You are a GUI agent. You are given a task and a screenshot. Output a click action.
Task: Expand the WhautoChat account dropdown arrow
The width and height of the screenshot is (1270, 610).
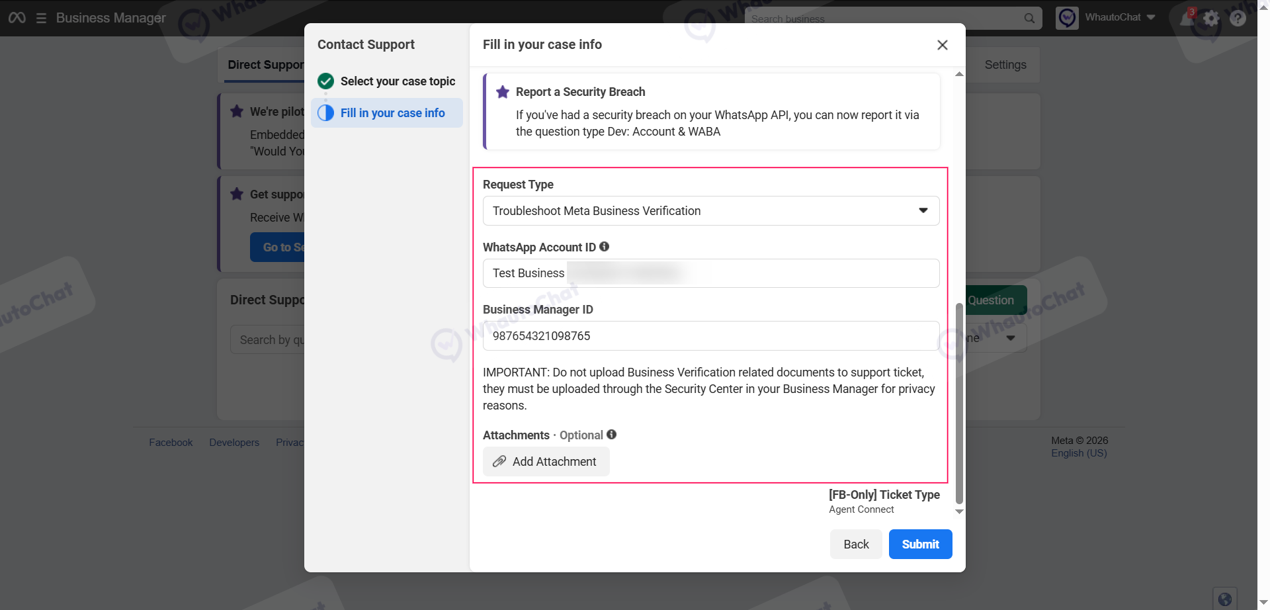coord(1151,18)
